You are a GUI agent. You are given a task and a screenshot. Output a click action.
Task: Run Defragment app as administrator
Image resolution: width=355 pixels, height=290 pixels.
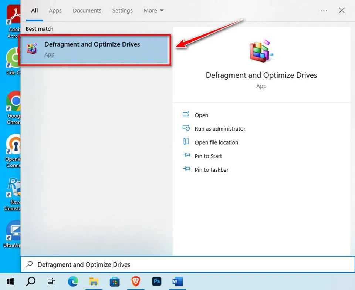[220, 129]
